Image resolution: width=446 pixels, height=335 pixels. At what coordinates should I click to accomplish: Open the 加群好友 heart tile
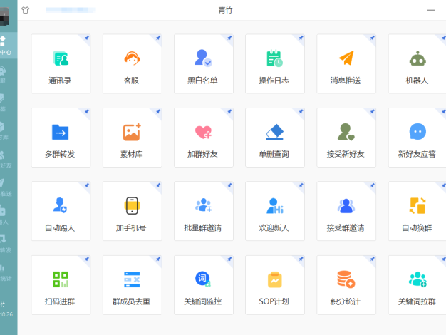(203, 138)
